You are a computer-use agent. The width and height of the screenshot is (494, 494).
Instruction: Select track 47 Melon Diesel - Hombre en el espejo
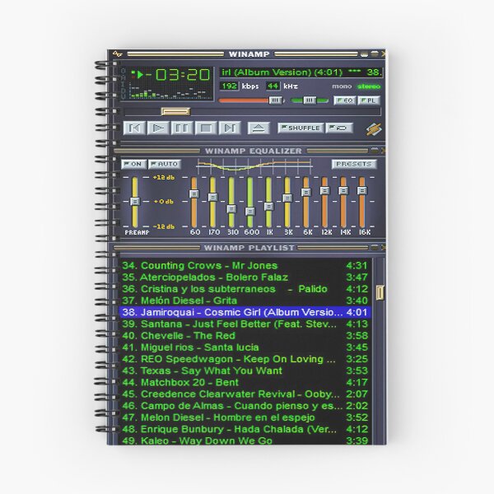pyautogui.click(x=245, y=417)
